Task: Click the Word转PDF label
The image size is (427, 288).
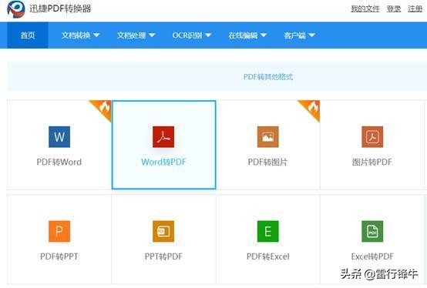Action: pos(163,162)
